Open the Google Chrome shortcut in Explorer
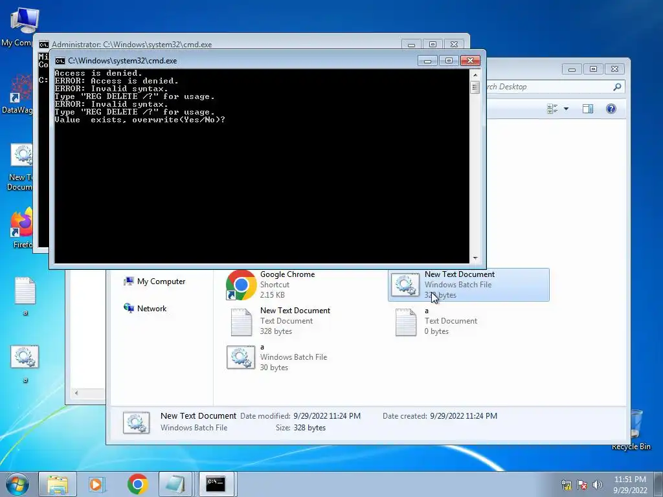Screen dimensions: 663x497 pos(271,285)
